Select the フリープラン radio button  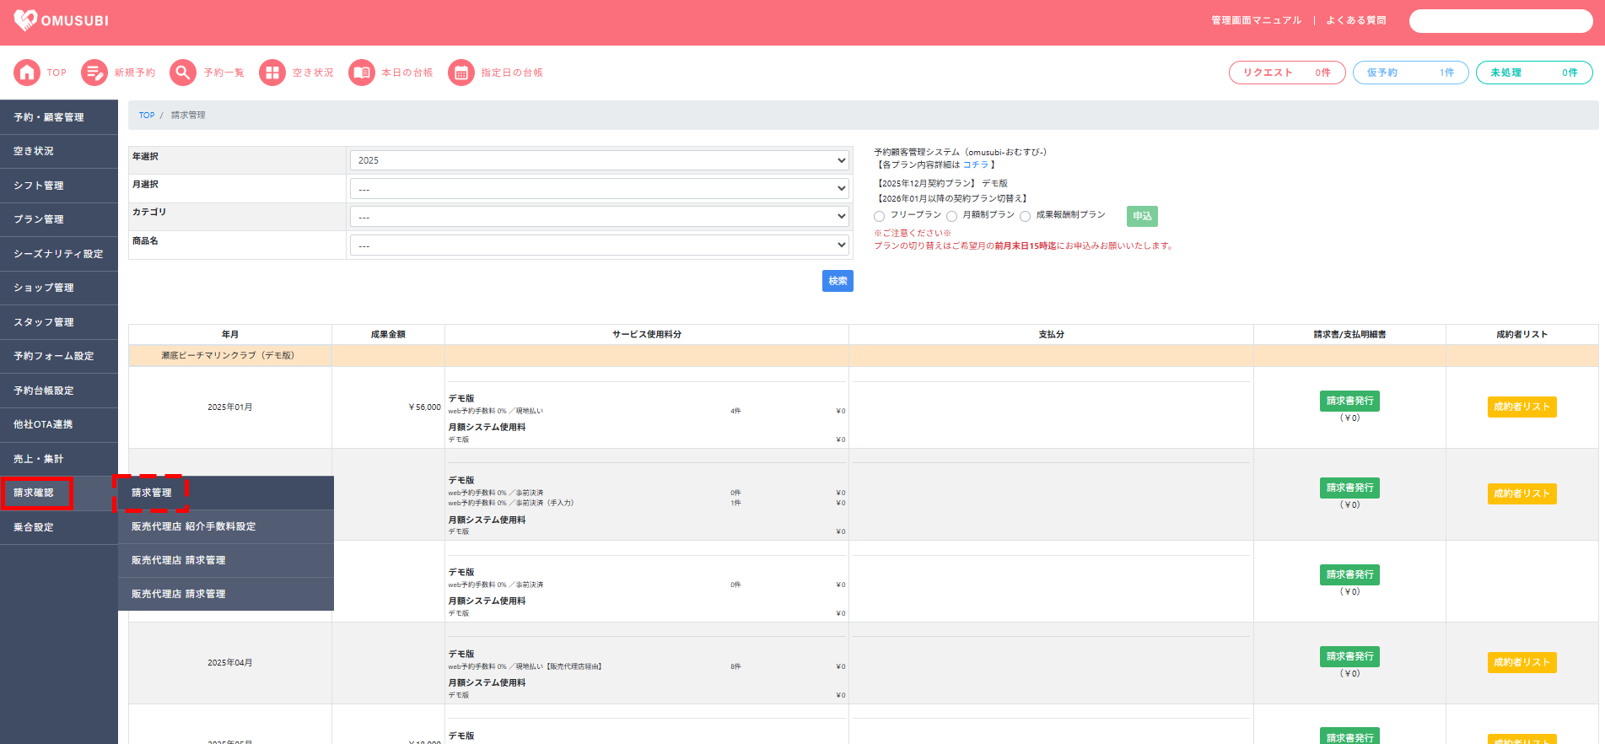[879, 216]
